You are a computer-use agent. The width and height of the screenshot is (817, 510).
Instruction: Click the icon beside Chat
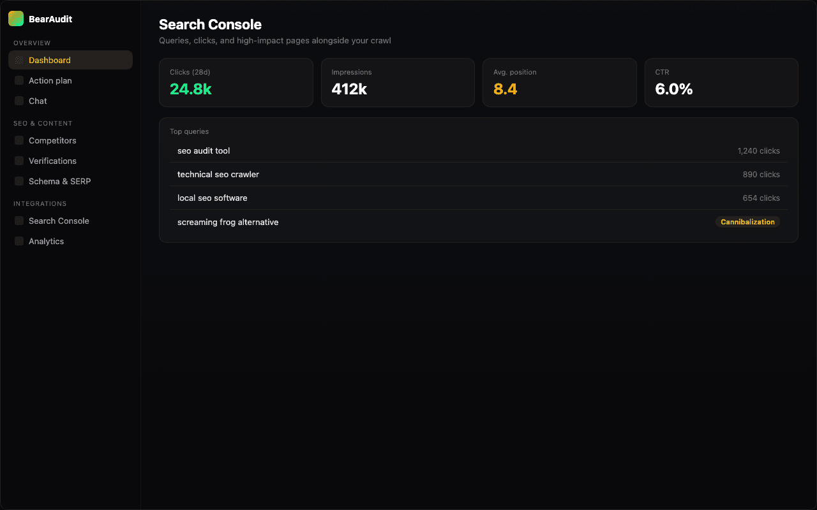[19, 101]
